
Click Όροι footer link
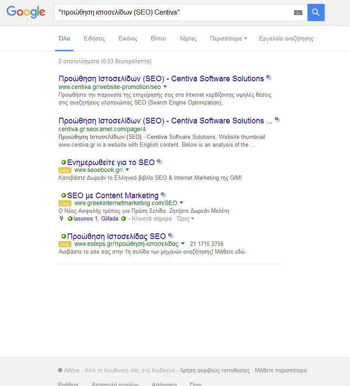[196, 384]
